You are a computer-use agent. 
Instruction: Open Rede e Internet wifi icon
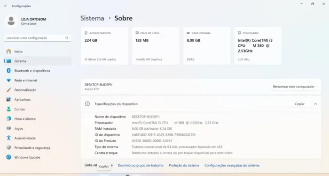(8, 80)
